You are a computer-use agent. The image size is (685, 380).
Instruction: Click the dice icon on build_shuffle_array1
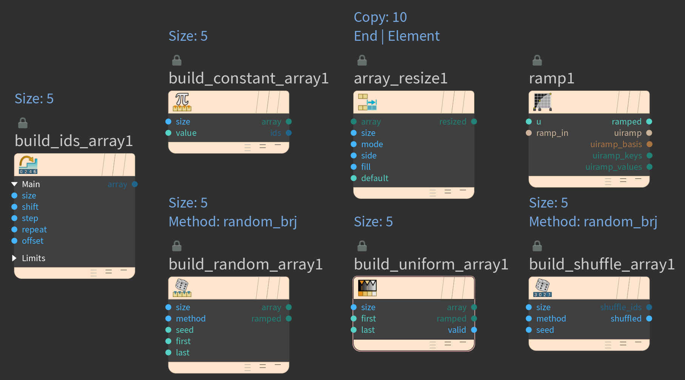(543, 288)
